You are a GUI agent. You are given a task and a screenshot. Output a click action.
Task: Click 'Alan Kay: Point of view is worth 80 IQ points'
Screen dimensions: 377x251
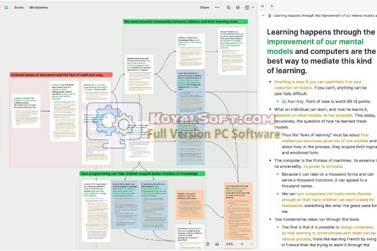pos(329,101)
